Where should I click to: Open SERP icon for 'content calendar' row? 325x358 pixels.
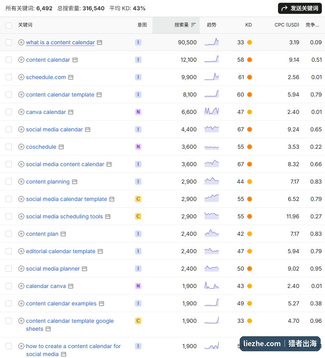coord(75,60)
